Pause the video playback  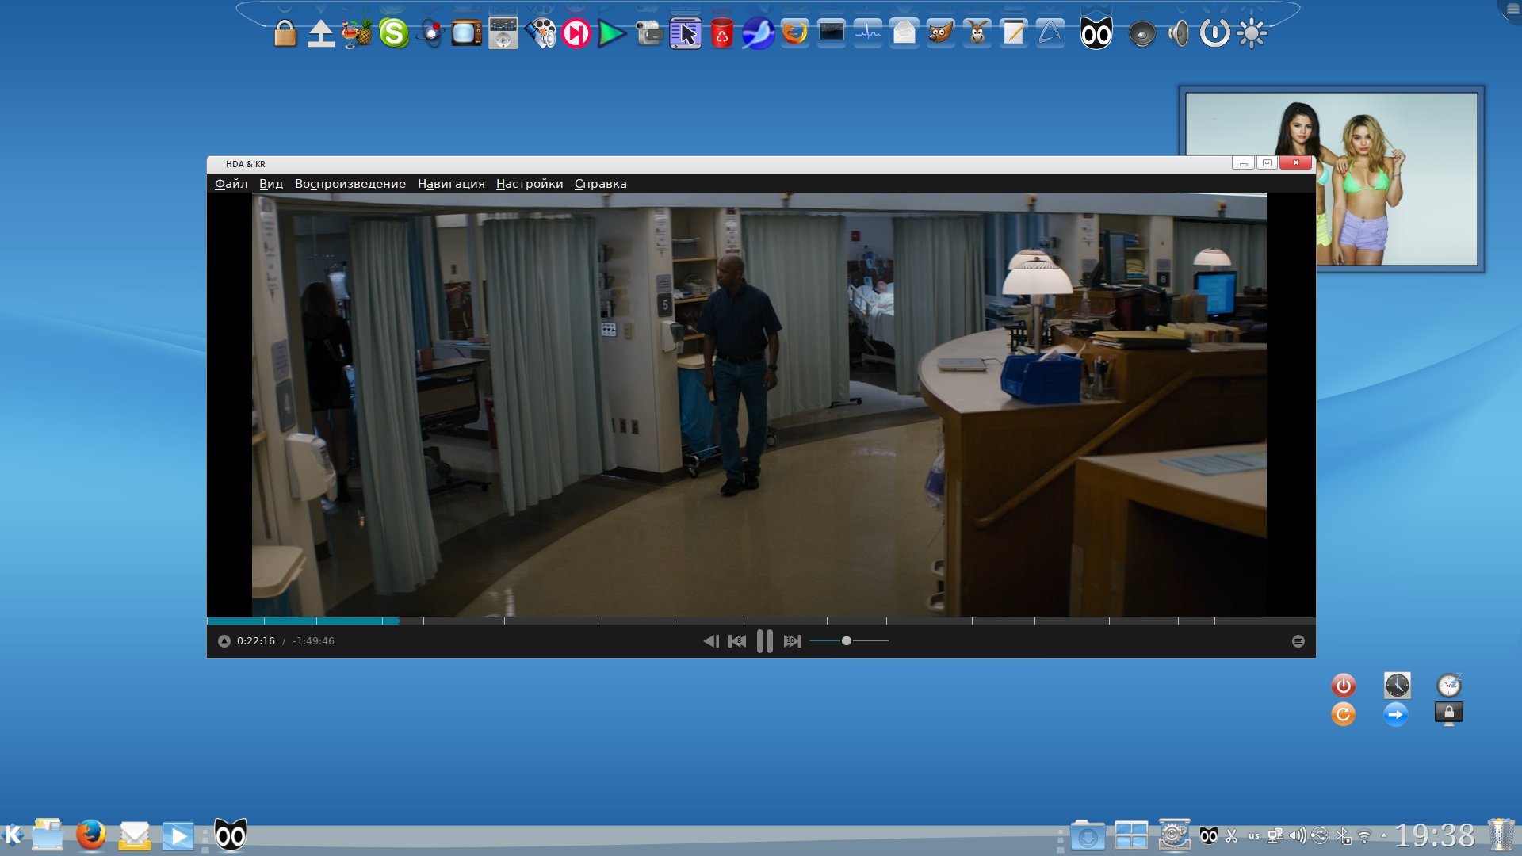764,641
